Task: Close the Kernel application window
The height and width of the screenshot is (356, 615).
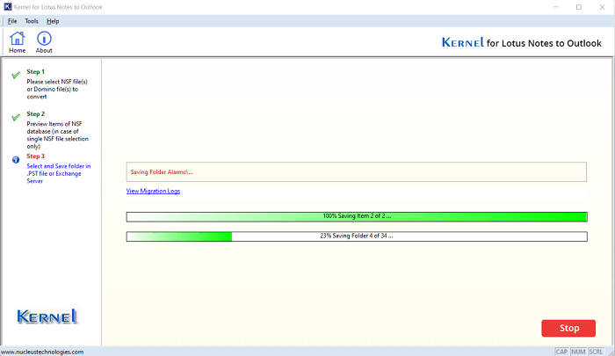Action: [602, 7]
